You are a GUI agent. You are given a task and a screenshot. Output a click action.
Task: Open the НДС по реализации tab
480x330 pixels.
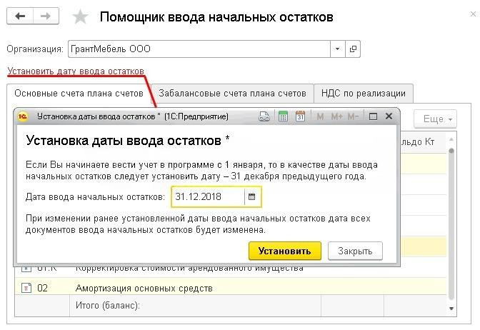tap(364, 94)
